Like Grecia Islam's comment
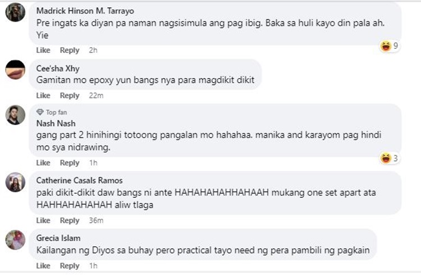 43,265
